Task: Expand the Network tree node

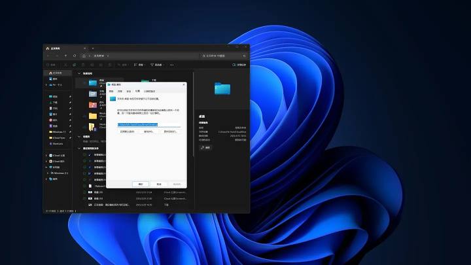Action: point(46,179)
